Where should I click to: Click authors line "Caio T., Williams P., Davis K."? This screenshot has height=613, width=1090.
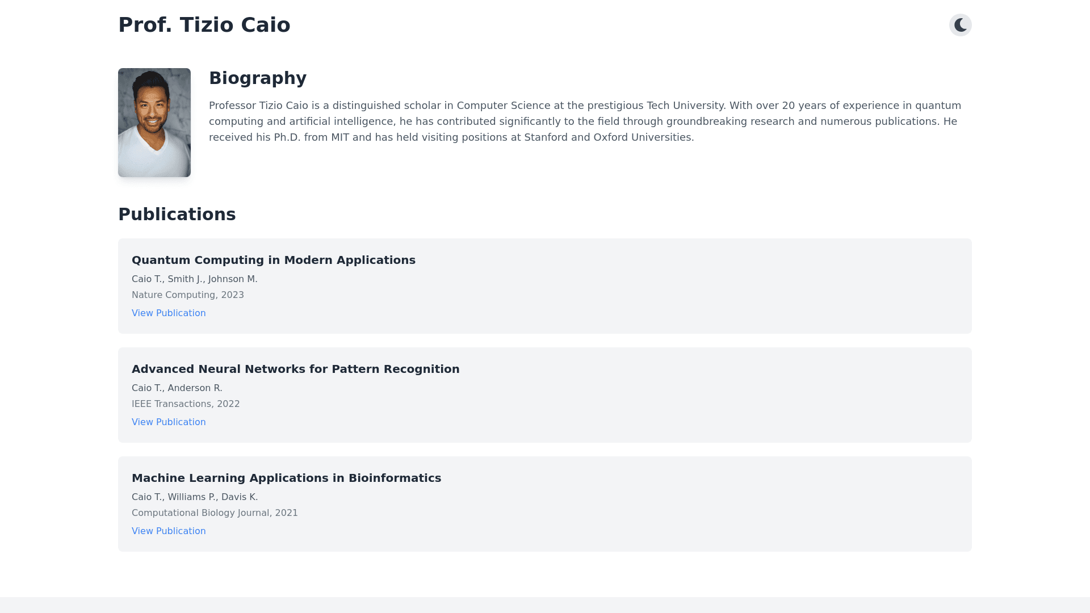point(195,497)
